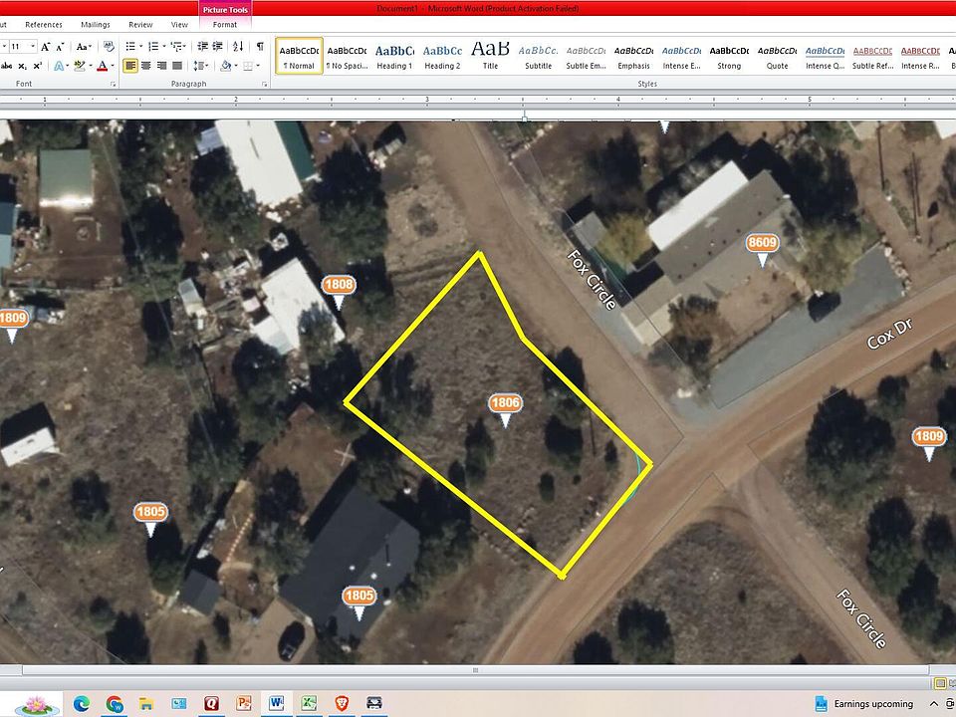This screenshot has height=717, width=956.
Task: Click the Earnings upcoming taskbar widget
Action: 864,704
